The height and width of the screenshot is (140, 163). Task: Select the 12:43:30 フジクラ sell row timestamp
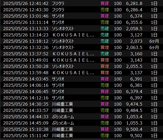point(26,10)
